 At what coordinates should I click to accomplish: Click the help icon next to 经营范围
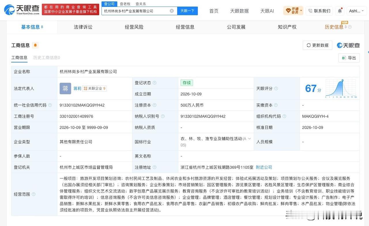click(x=33, y=194)
